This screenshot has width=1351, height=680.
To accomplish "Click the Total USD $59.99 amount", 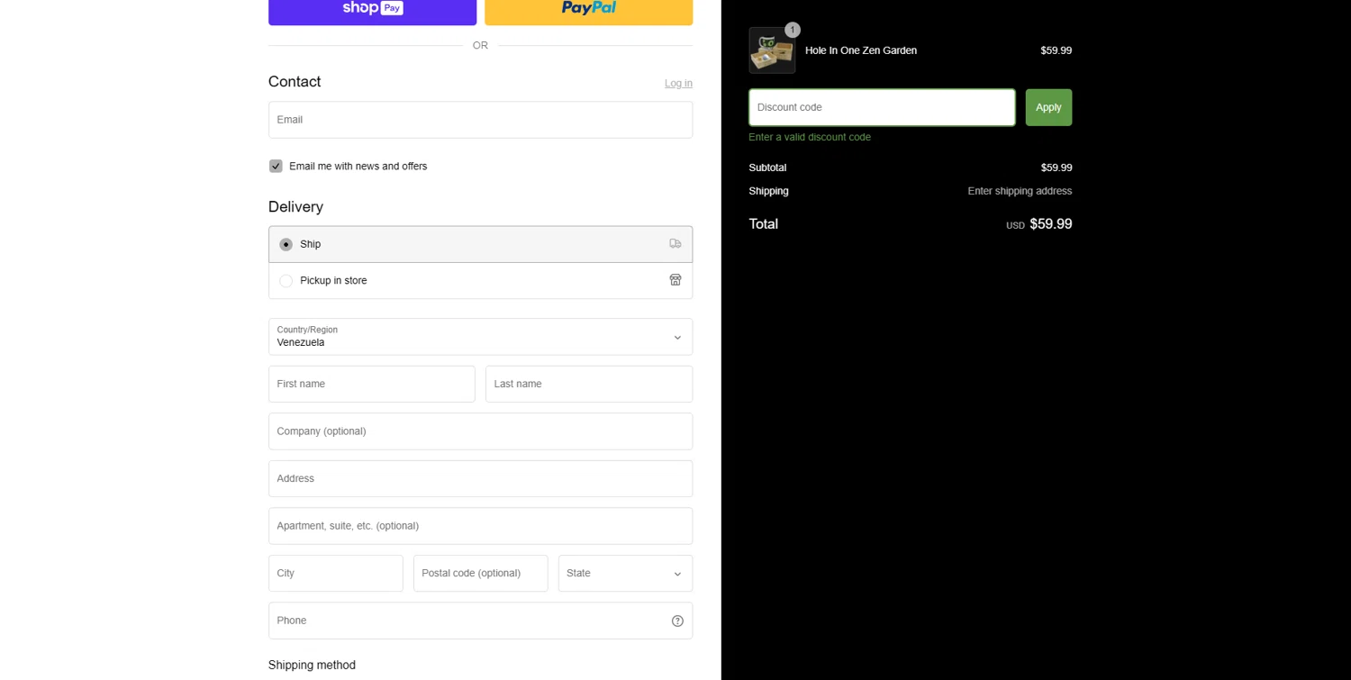I will 1039,224.
